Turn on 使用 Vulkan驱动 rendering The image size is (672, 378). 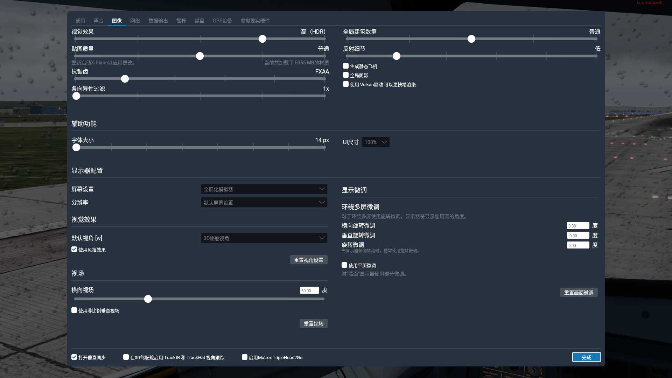346,84
